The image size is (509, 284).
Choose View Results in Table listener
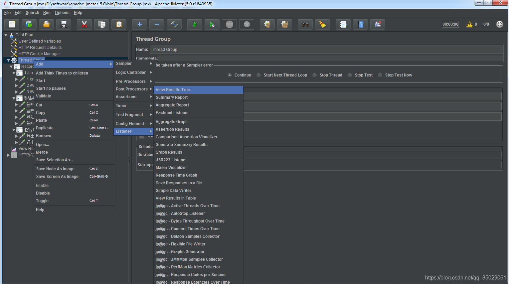pos(198,198)
